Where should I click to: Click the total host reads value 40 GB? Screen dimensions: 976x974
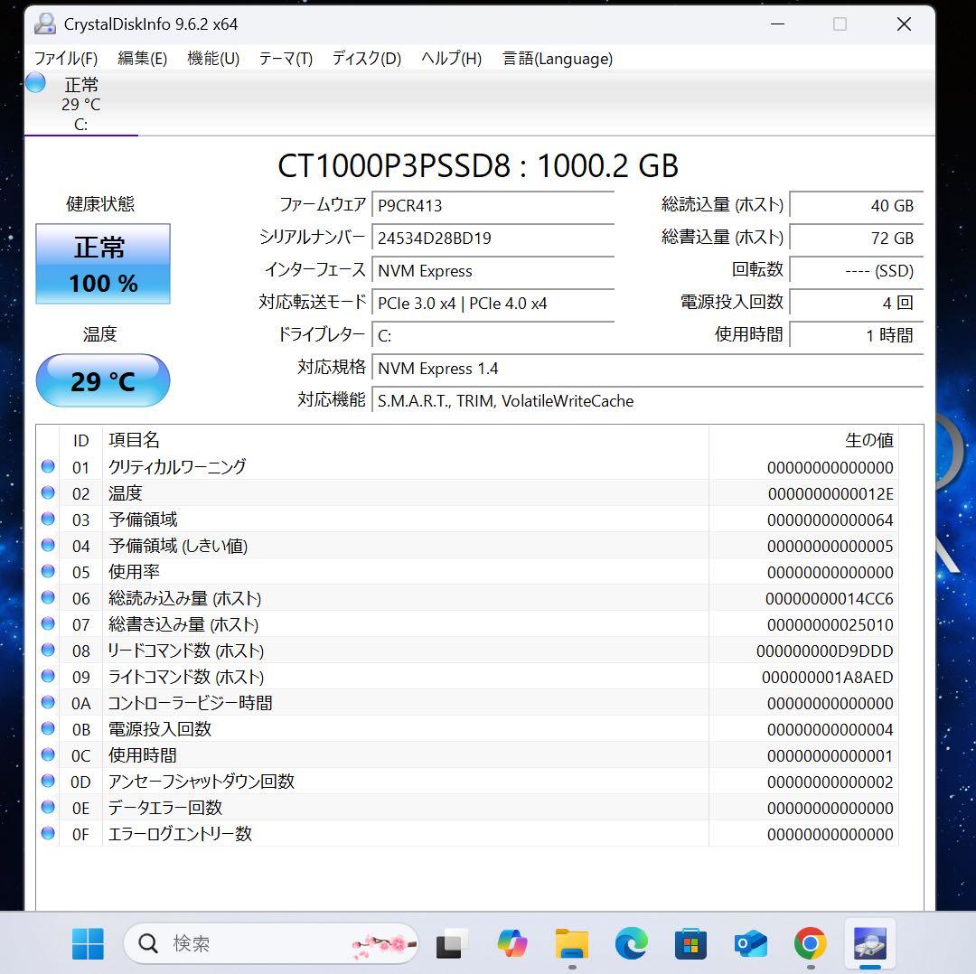click(x=857, y=205)
